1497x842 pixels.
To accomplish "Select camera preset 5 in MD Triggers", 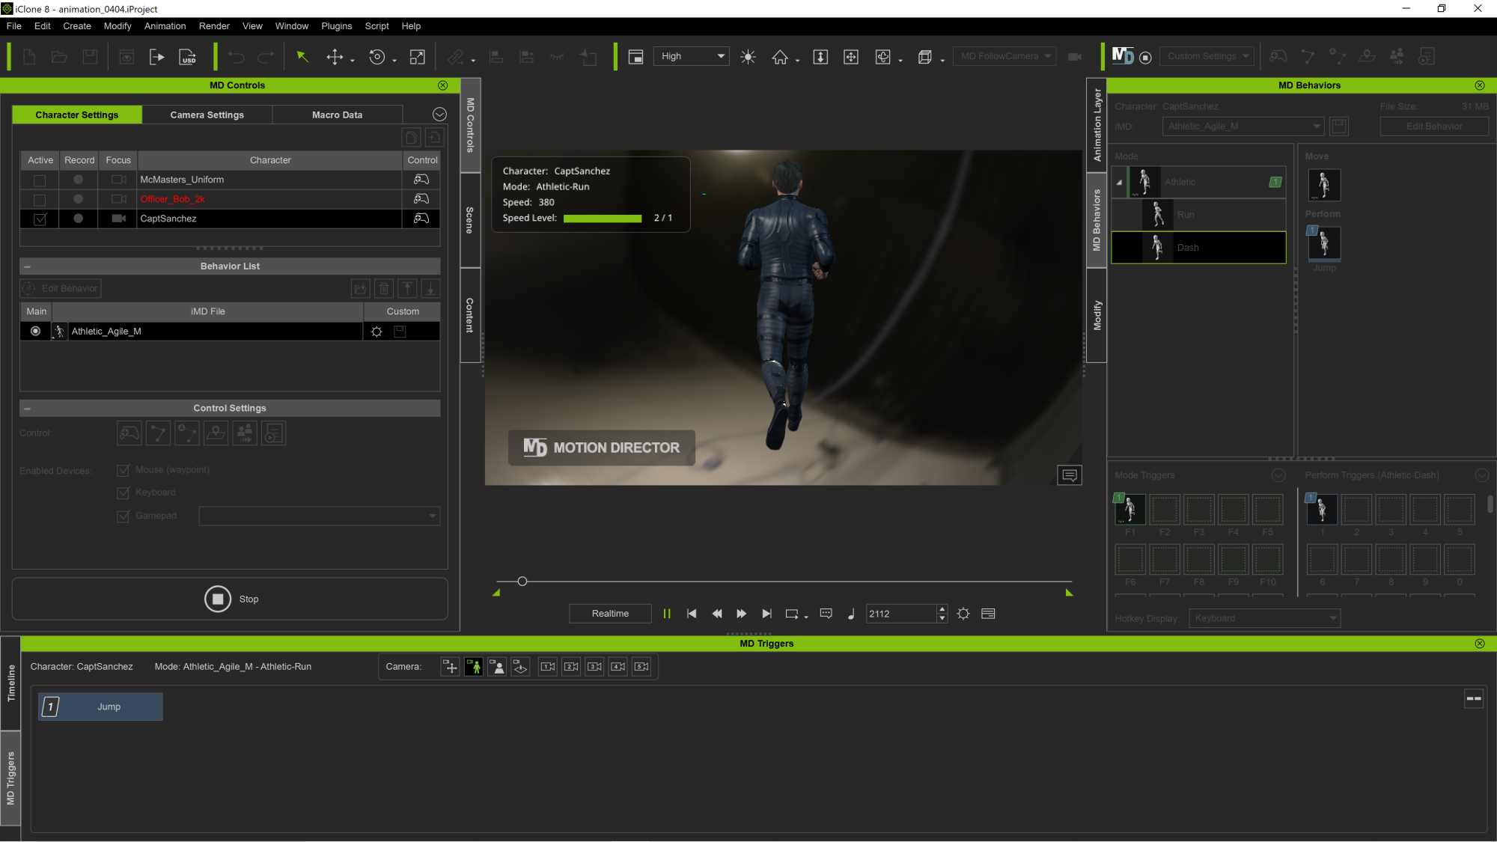I will click(x=641, y=667).
